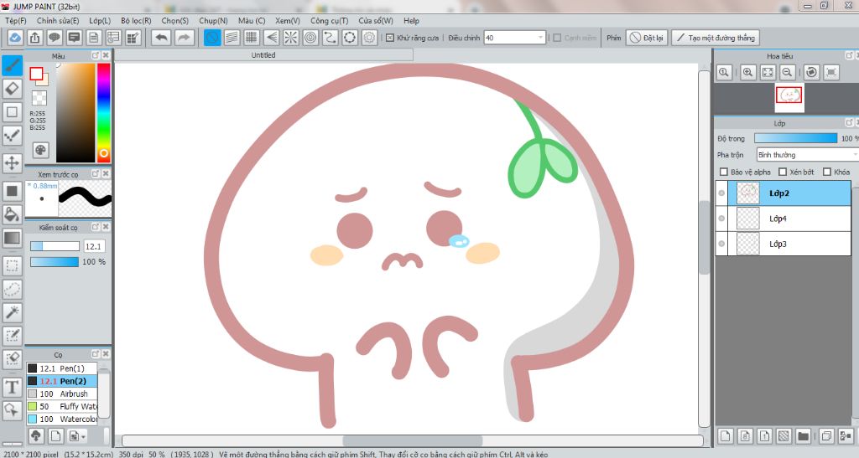Open the Chỉnh sửa(E) menu
Screen dimensions: 859x458
pos(58,21)
